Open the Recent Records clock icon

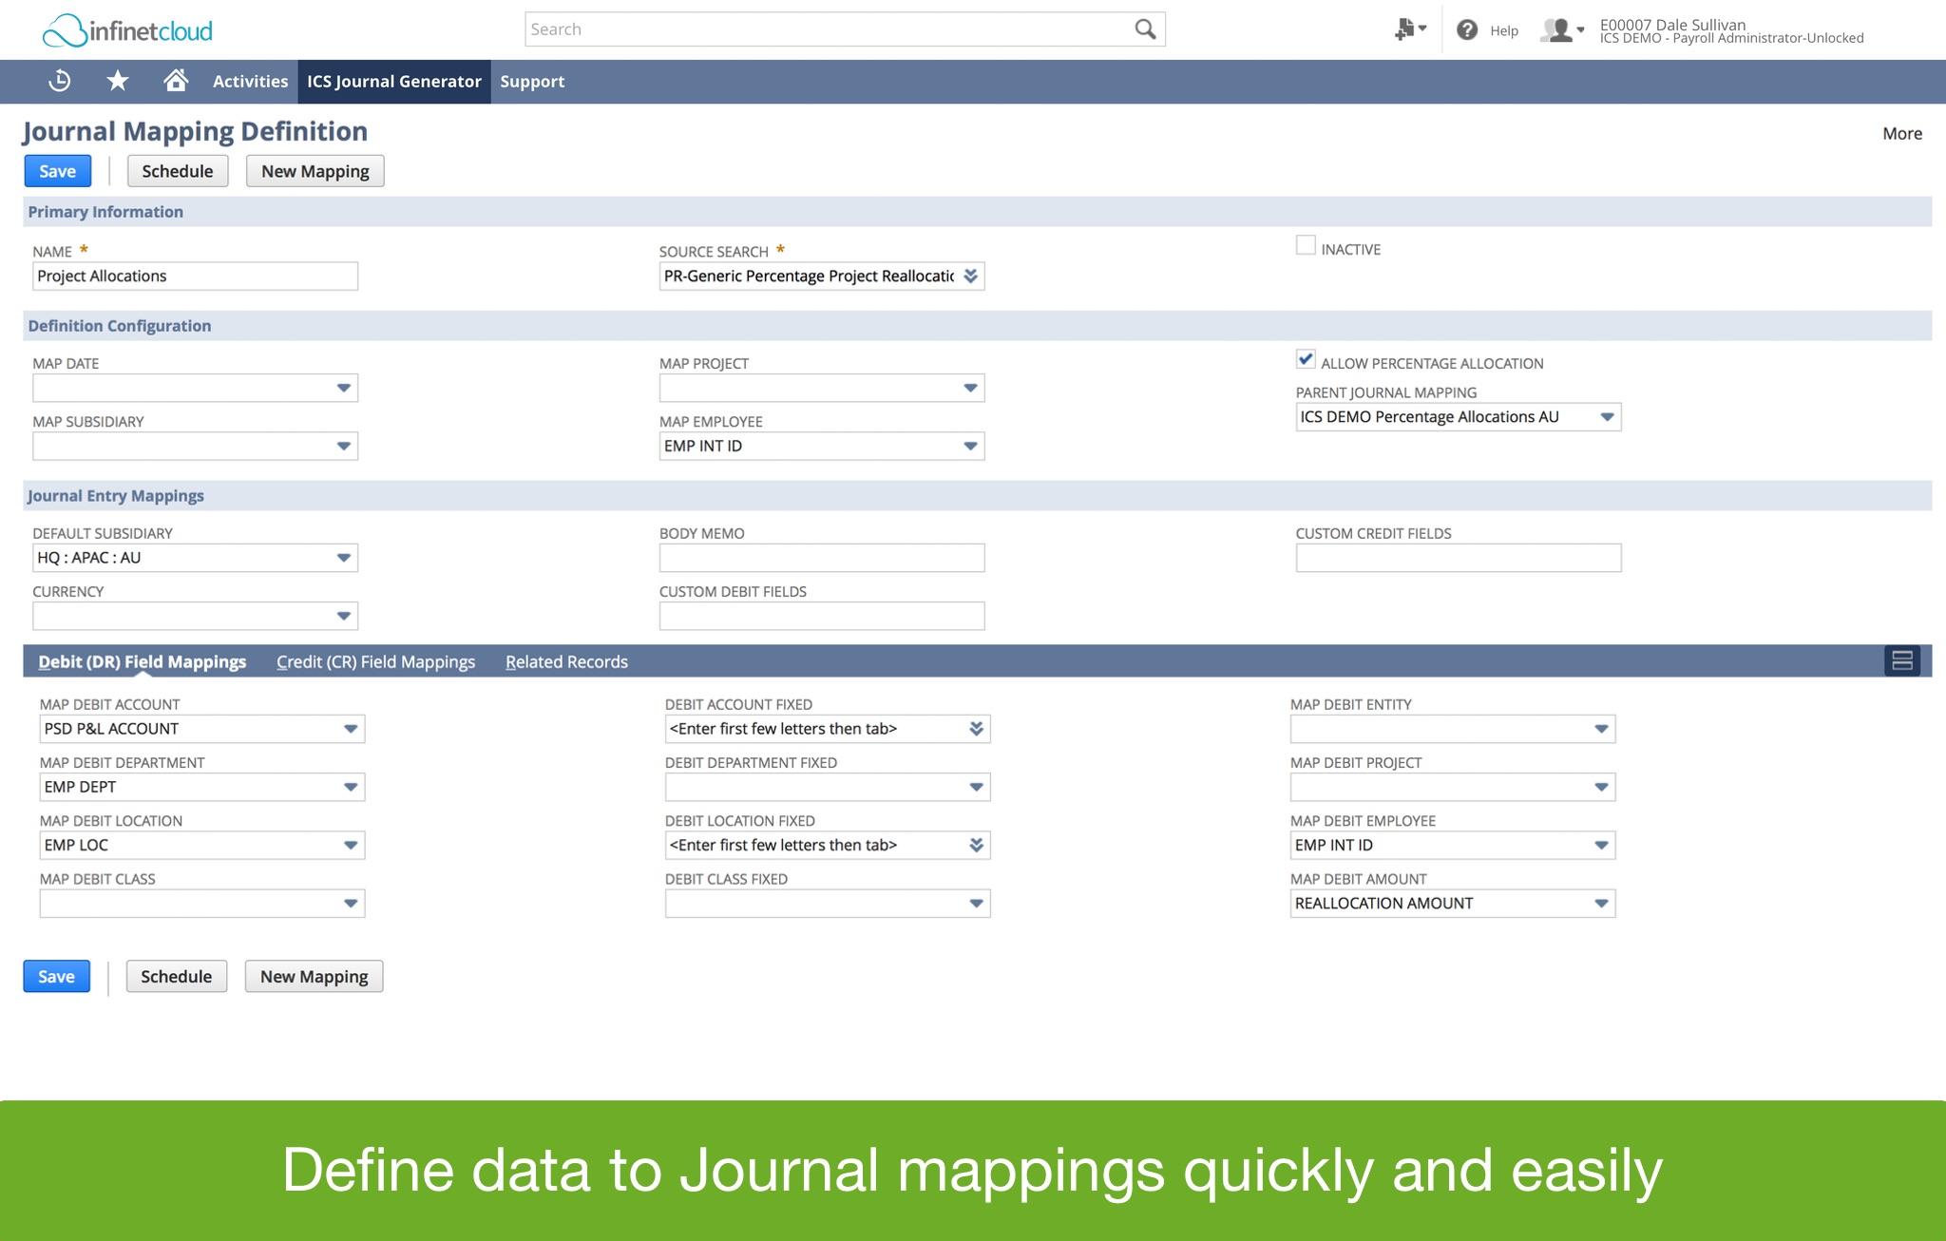pos(59,81)
